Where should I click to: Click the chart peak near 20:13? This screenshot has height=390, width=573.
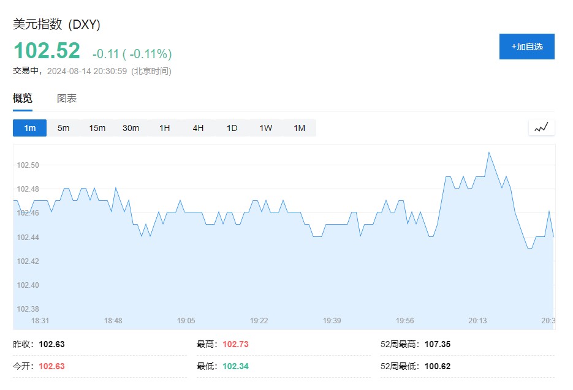point(488,152)
